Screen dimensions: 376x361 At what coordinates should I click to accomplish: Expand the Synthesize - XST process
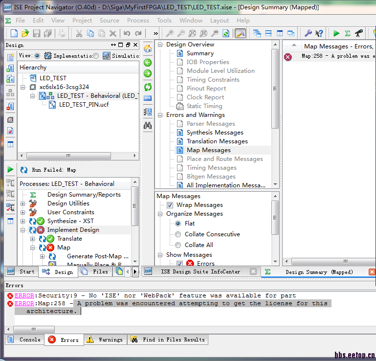(23, 221)
